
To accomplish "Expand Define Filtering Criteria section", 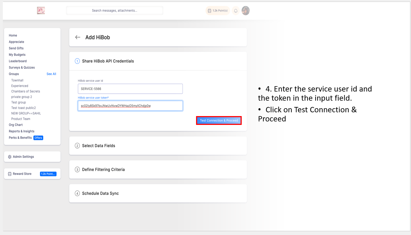I will pos(103,170).
